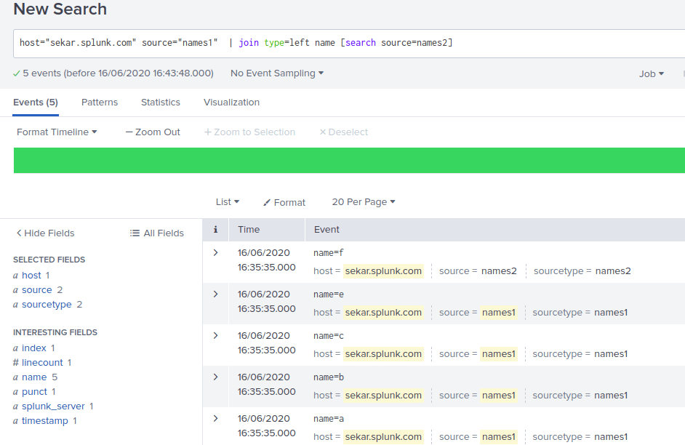This screenshot has width=685, height=445.
Task: Click the minus icon beside Zoom Out
Action: [128, 132]
